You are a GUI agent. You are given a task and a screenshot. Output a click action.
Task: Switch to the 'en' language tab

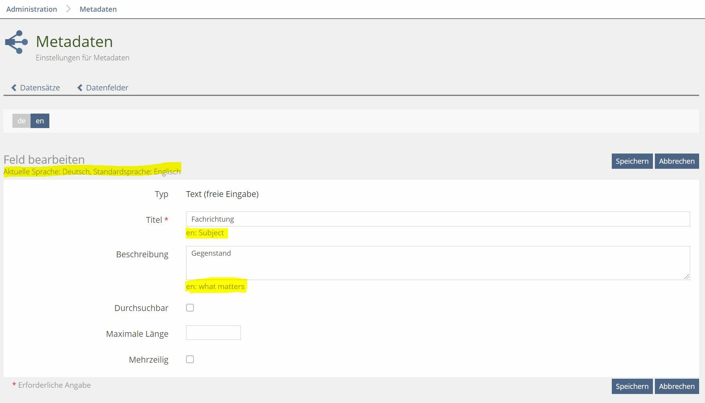click(40, 121)
